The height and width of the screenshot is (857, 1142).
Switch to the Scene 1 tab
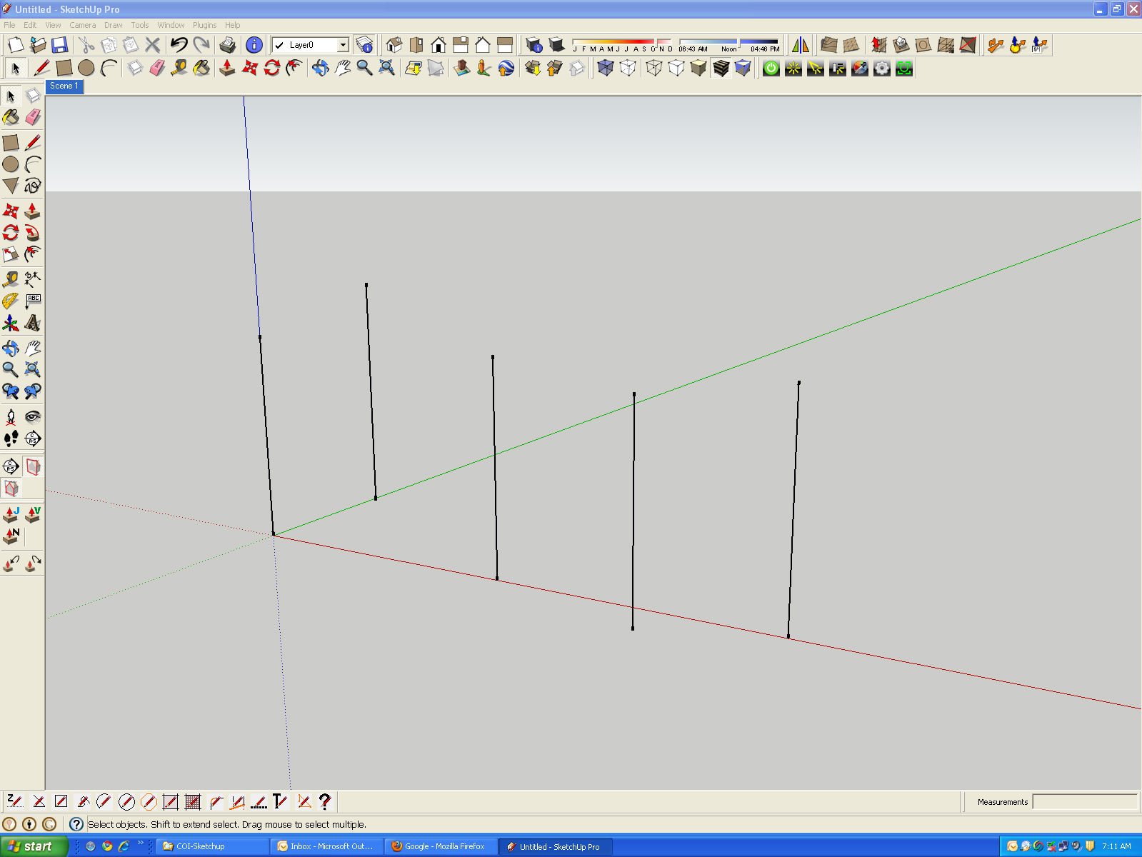coord(64,86)
